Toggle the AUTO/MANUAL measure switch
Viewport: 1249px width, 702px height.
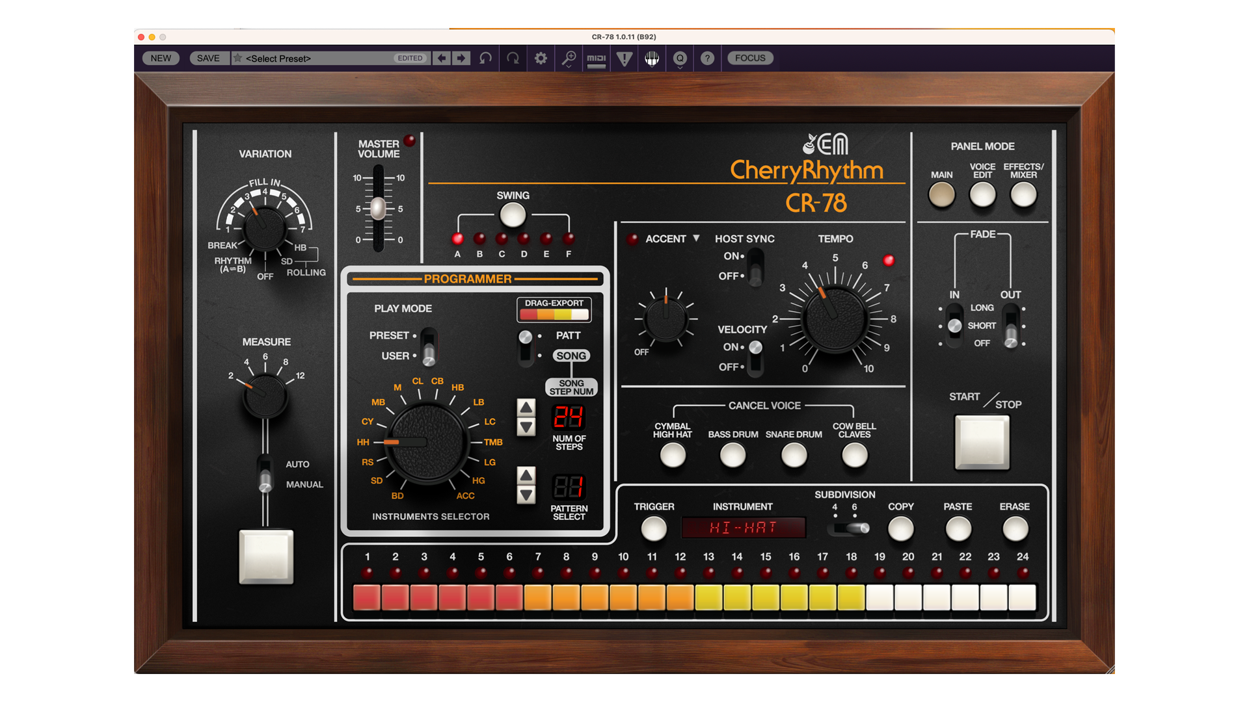265,474
